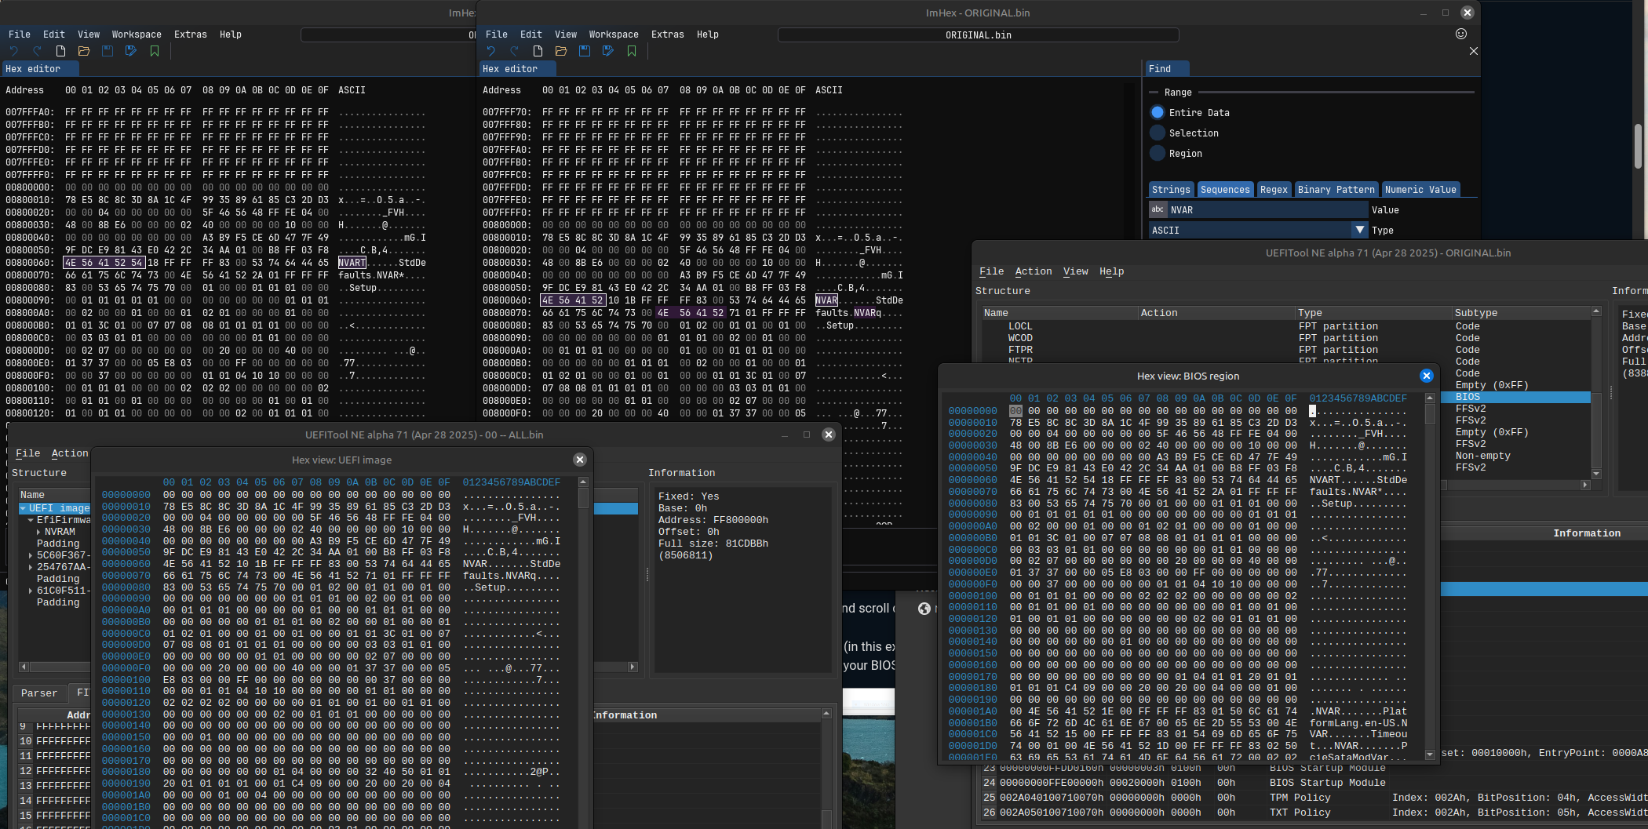Screen dimensions: 1648x829
Task: Close the Hex view: UEFI image dialog
Action: point(579,460)
